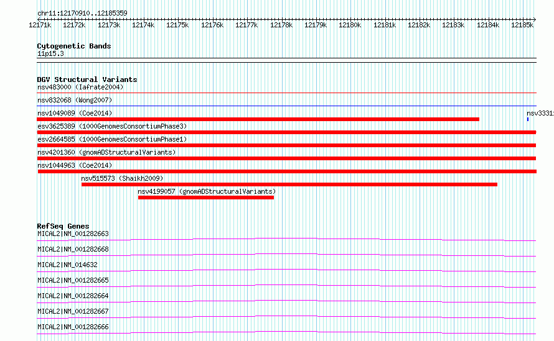
Task: Open variant esv2664585 (1000GenomesConsortiumPhase1) label
Action: pos(112,139)
